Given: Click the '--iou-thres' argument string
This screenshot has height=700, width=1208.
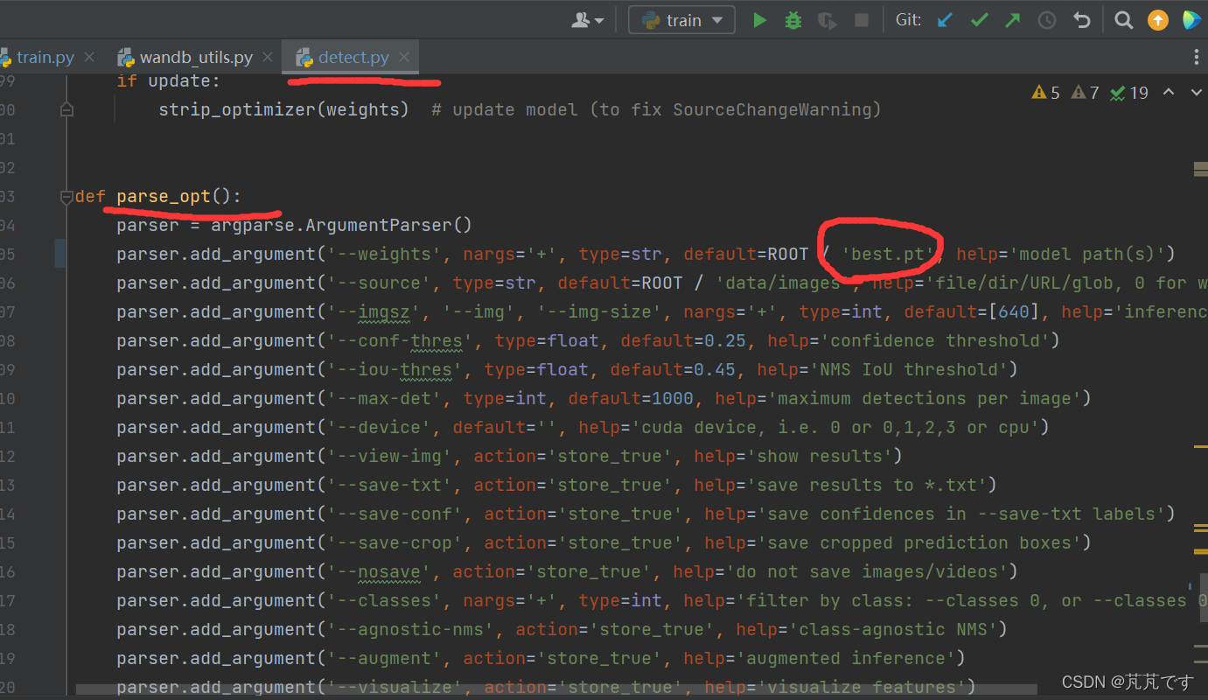Looking at the screenshot, I should (x=395, y=370).
